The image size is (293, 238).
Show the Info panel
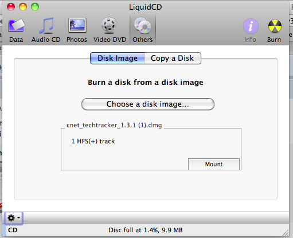(x=250, y=30)
